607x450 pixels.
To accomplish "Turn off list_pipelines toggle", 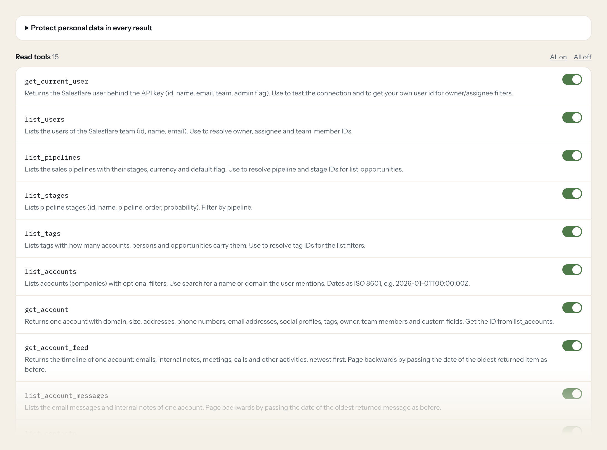I will point(572,156).
